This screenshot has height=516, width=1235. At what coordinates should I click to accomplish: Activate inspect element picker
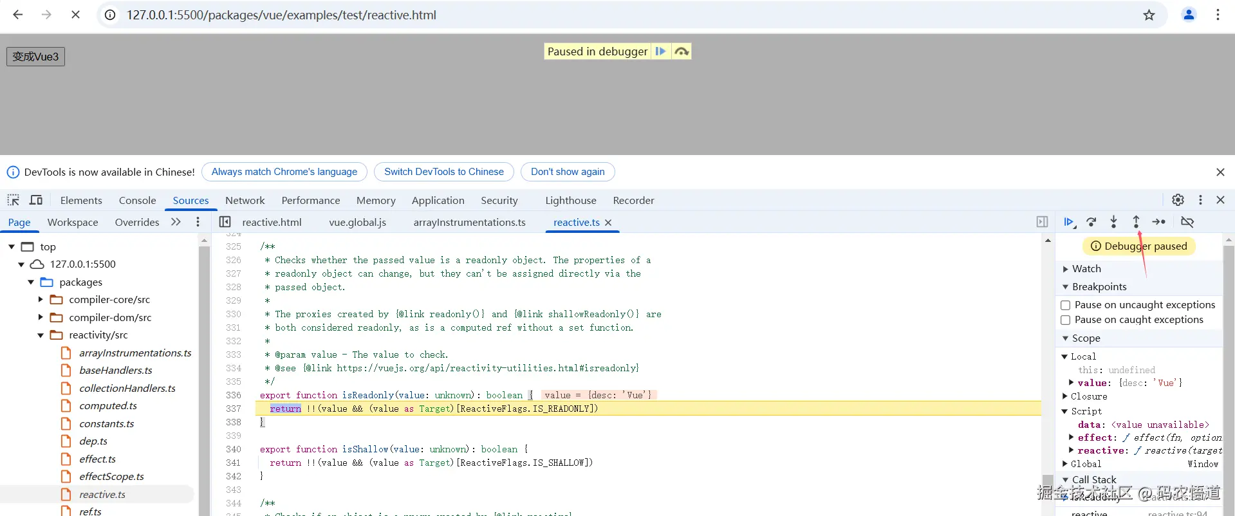click(14, 200)
